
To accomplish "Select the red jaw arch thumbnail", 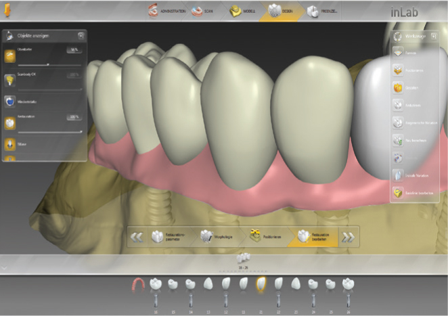I will tap(137, 284).
